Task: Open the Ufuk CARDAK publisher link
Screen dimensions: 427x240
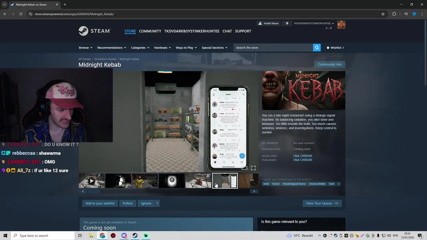Action: tap(303, 160)
